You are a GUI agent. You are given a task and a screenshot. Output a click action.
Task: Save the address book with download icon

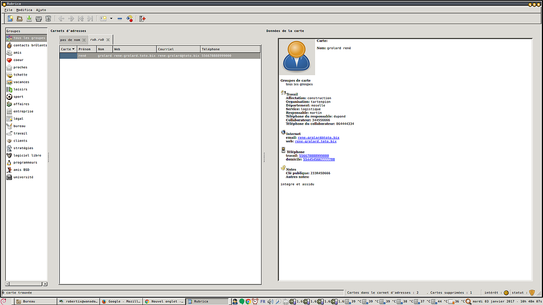tap(29, 18)
